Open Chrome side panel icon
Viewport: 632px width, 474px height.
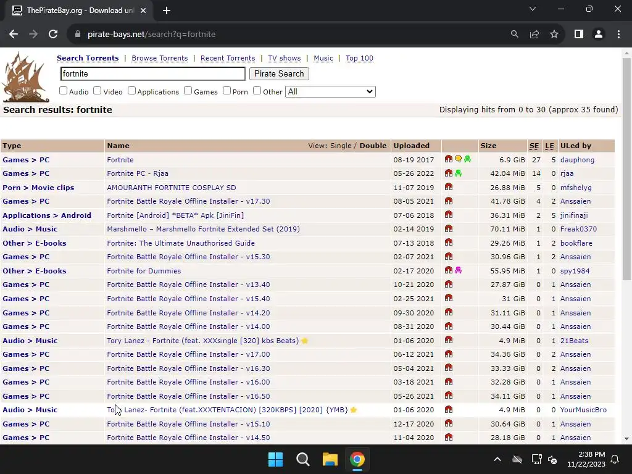pos(579,35)
